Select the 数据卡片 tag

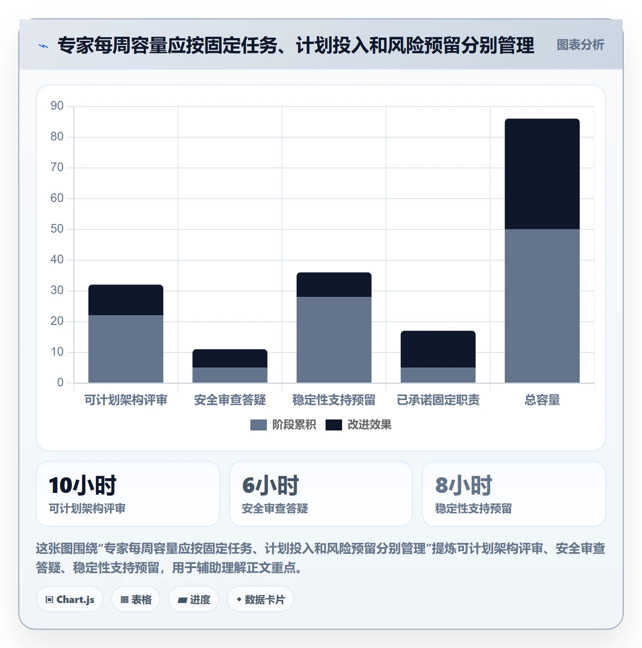[x=260, y=599]
